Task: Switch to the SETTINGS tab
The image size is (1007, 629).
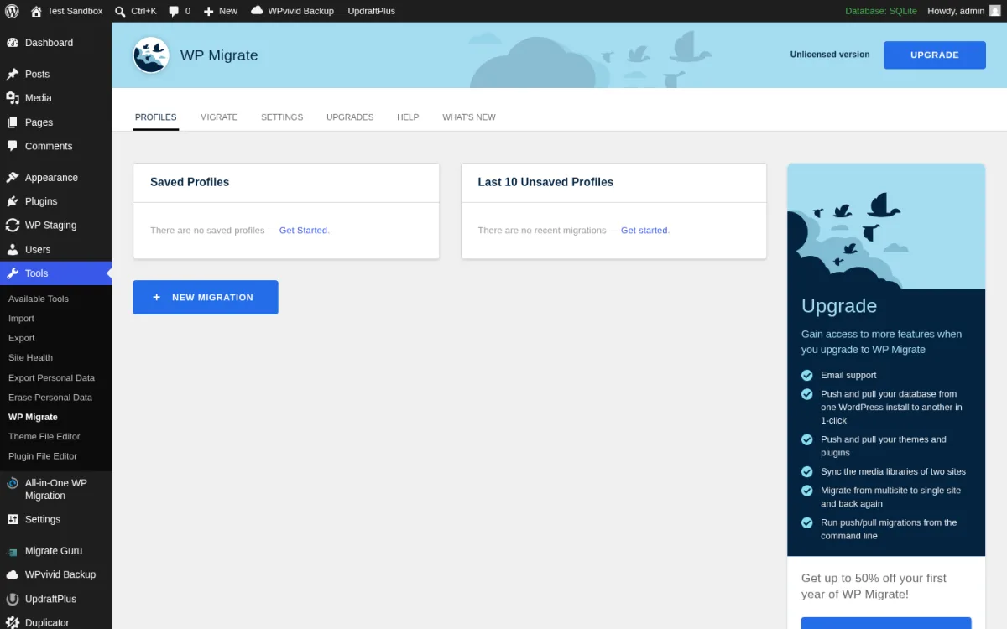Action: [282, 117]
